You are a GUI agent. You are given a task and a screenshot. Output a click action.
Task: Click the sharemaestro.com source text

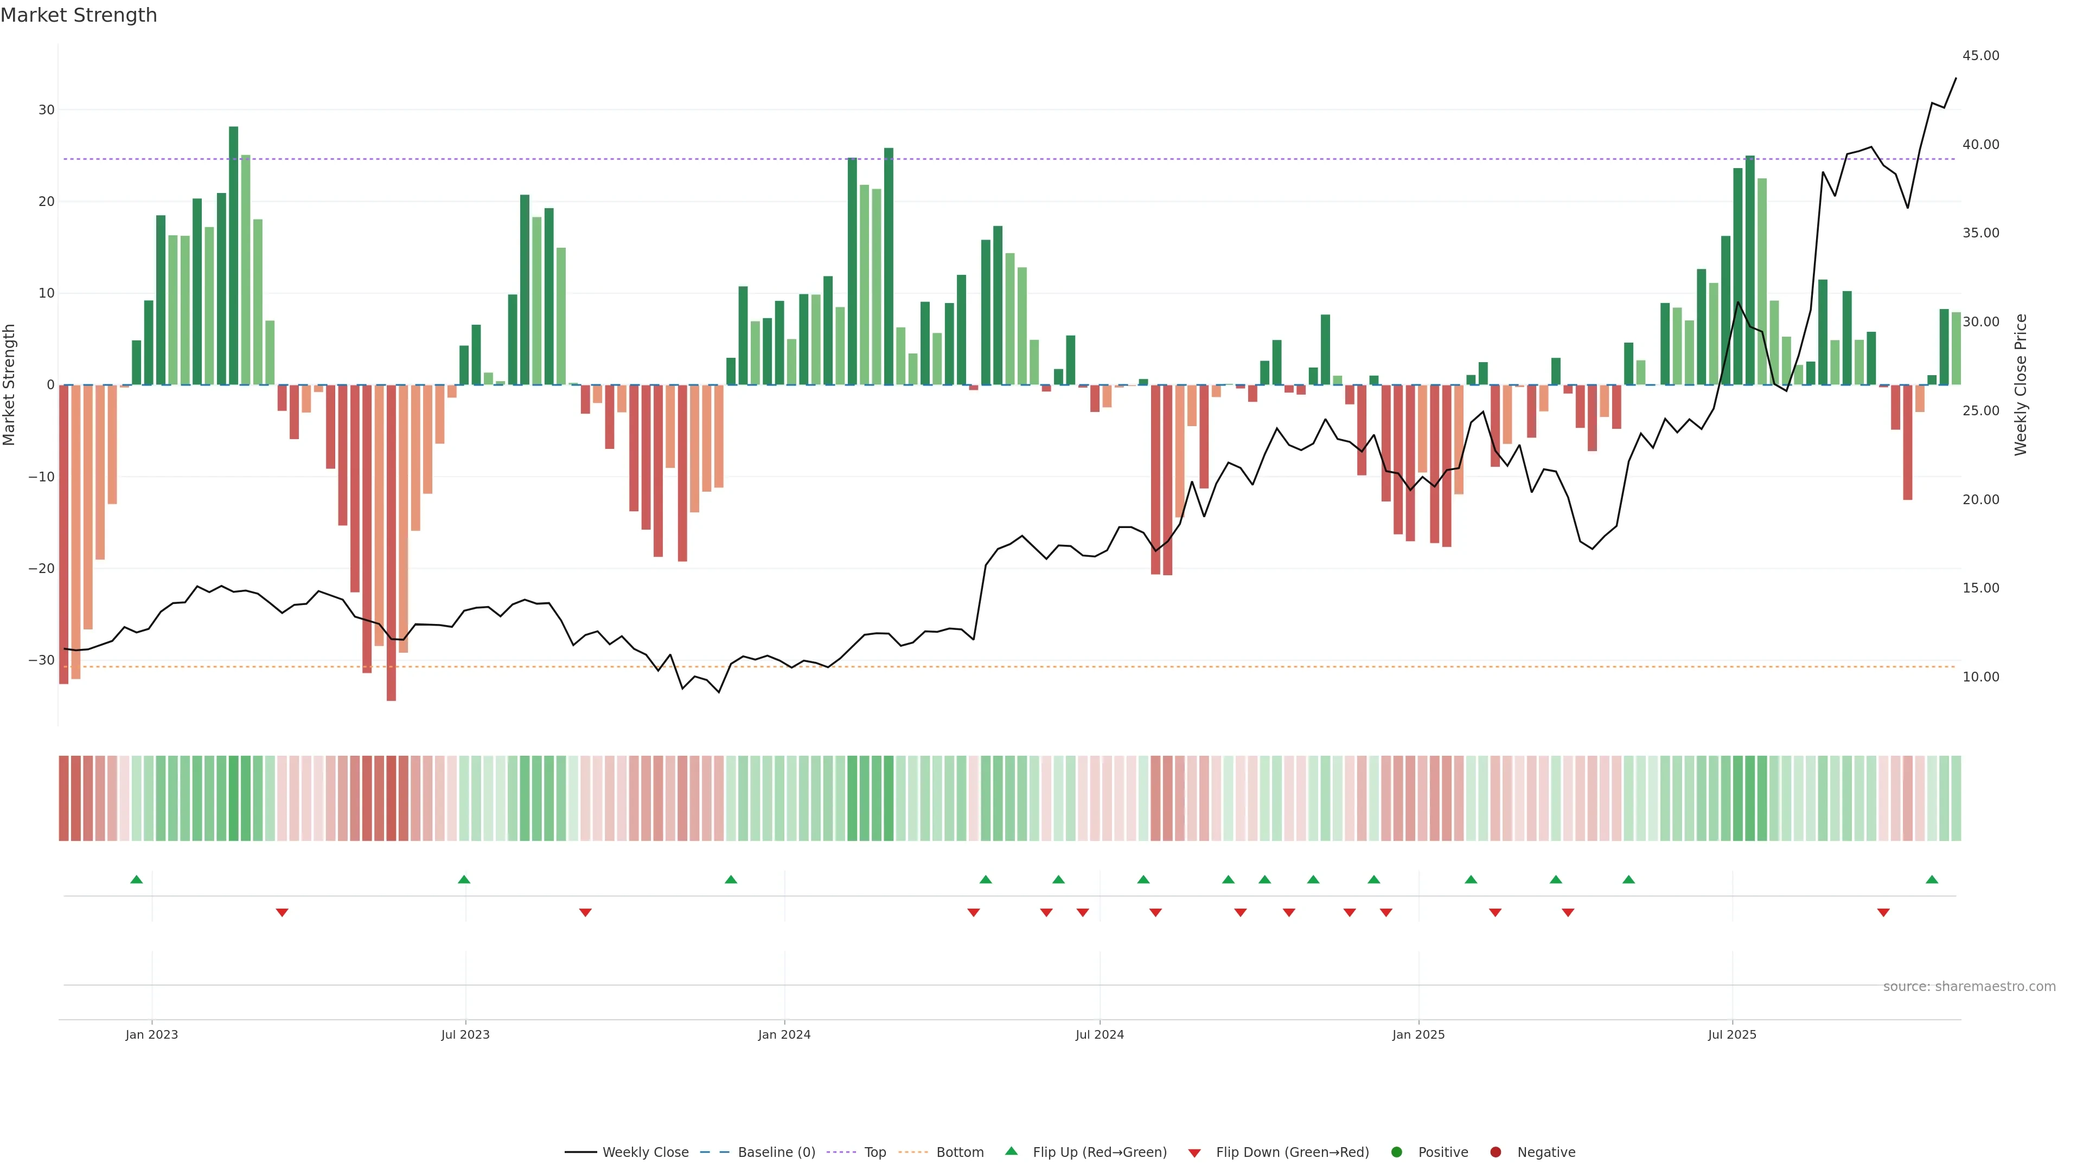click(1969, 987)
